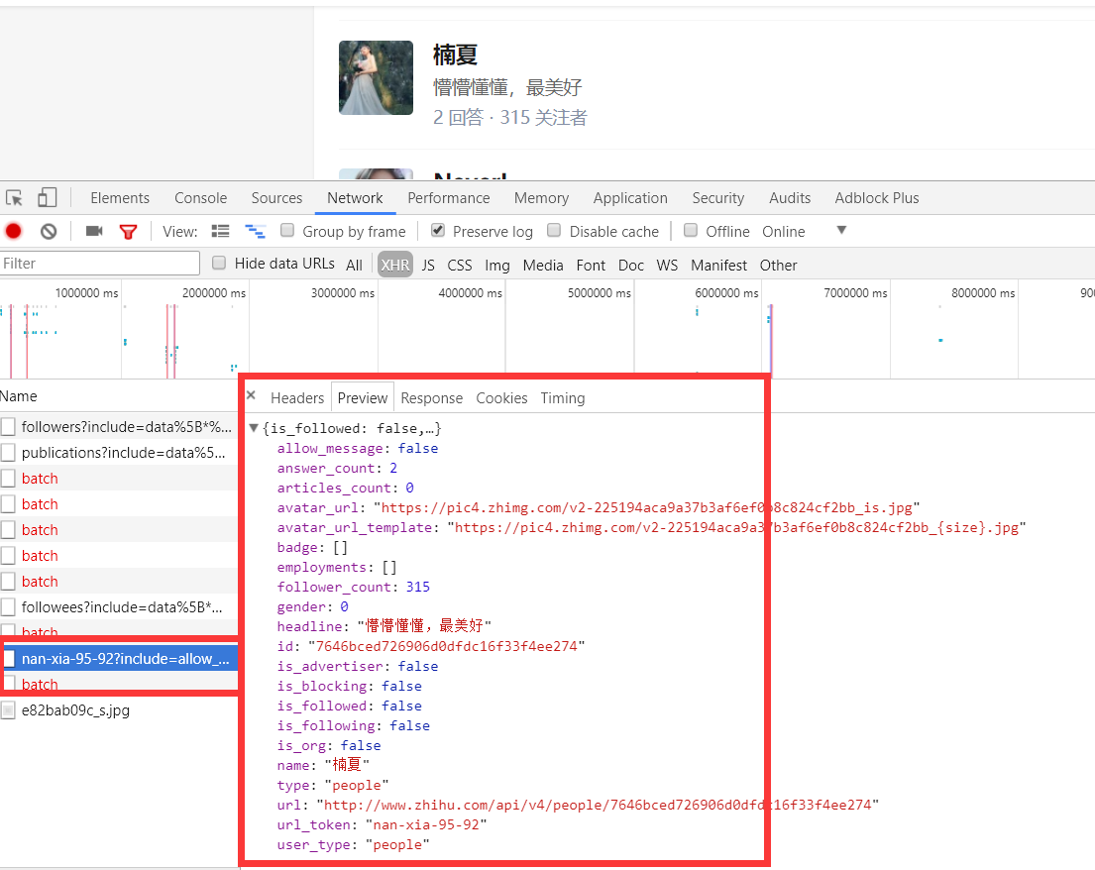Focus the network Filter text field
The image size is (1095, 870).
[x=100, y=264]
